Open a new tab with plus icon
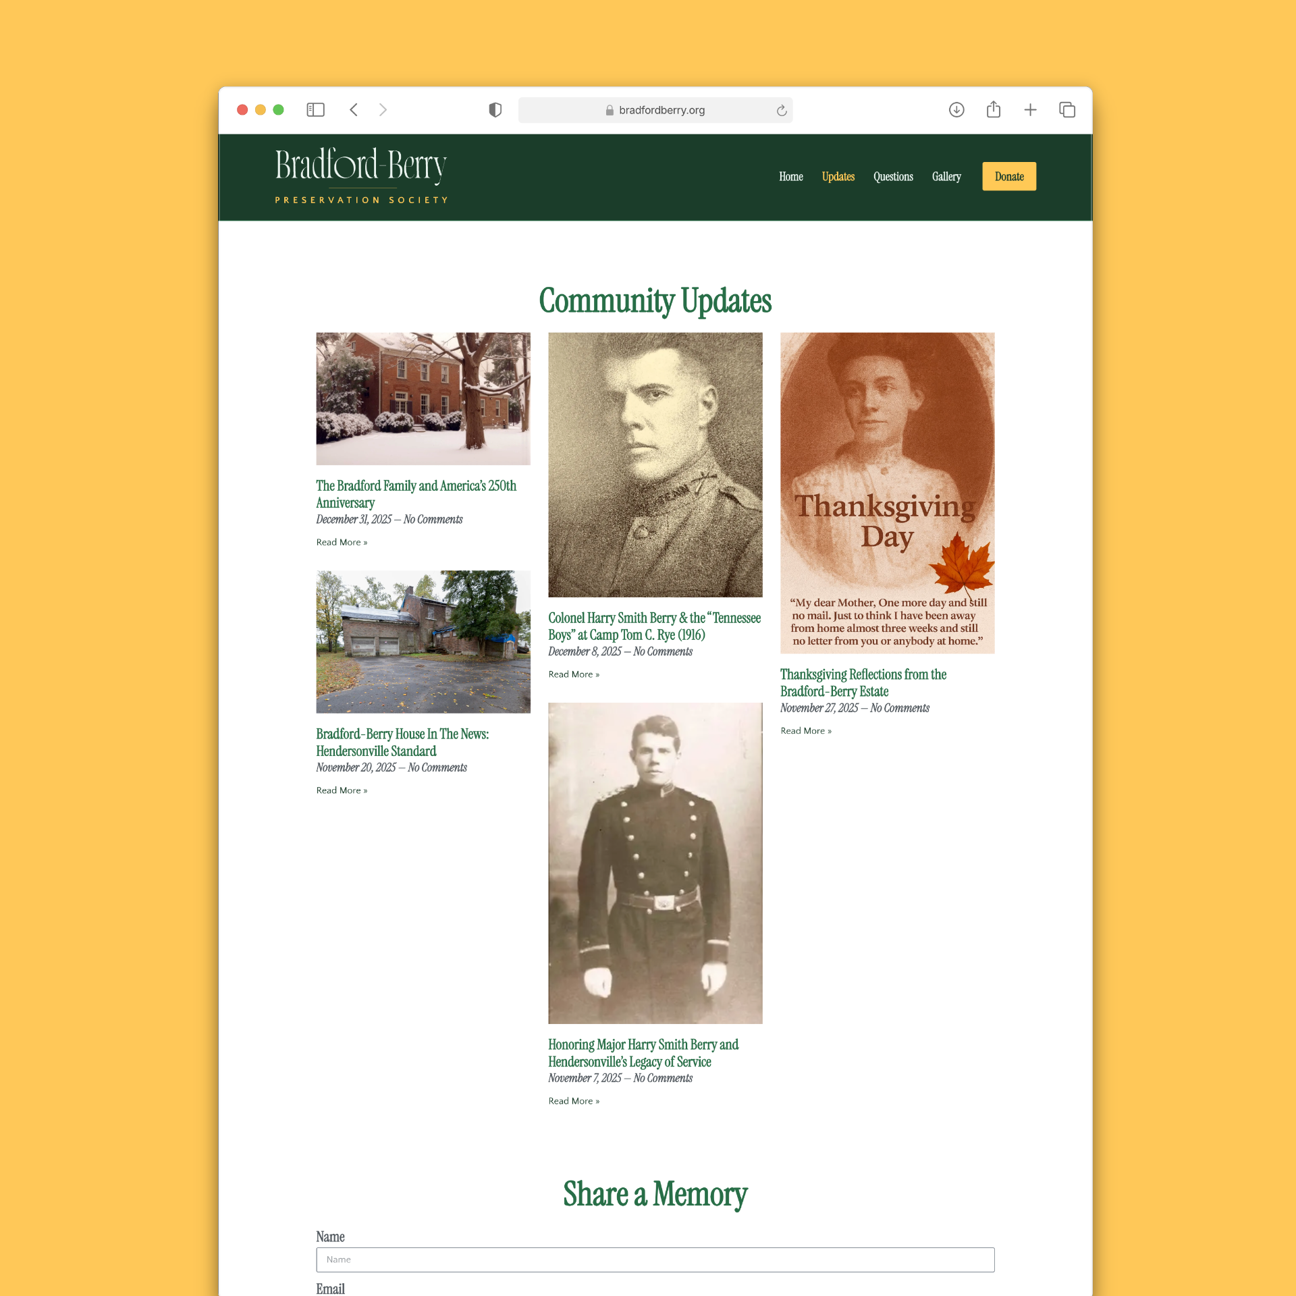This screenshot has height=1296, width=1296. 1030,110
